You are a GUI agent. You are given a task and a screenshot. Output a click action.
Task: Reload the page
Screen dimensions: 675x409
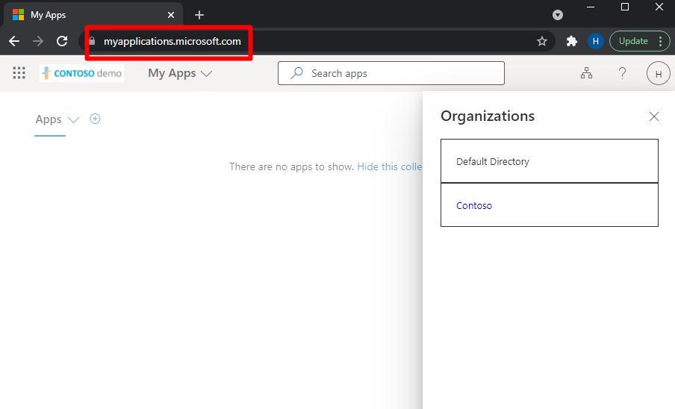click(62, 42)
